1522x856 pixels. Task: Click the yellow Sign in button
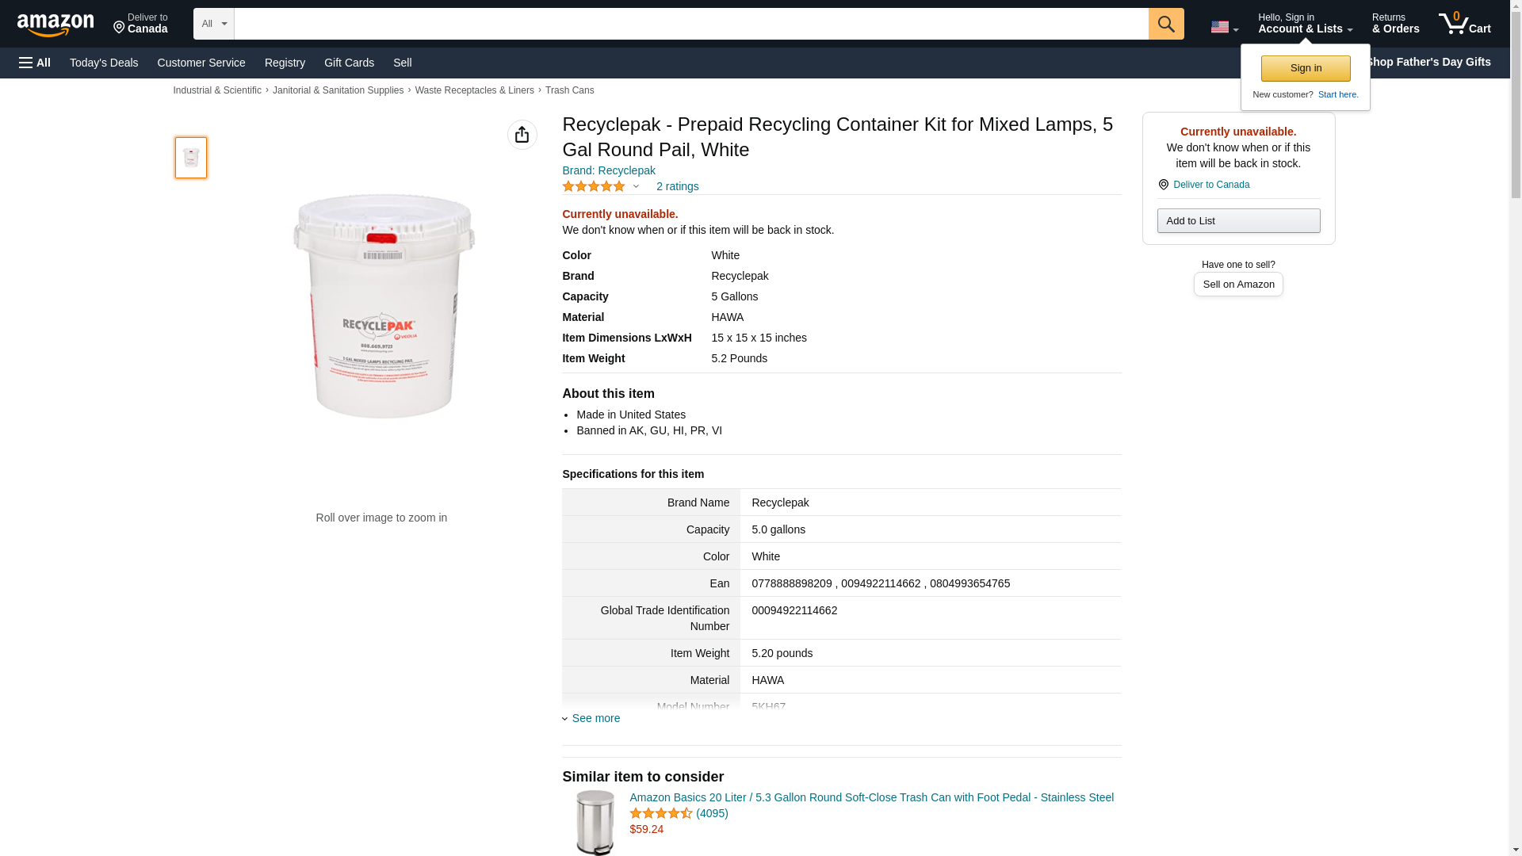point(1306,68)
